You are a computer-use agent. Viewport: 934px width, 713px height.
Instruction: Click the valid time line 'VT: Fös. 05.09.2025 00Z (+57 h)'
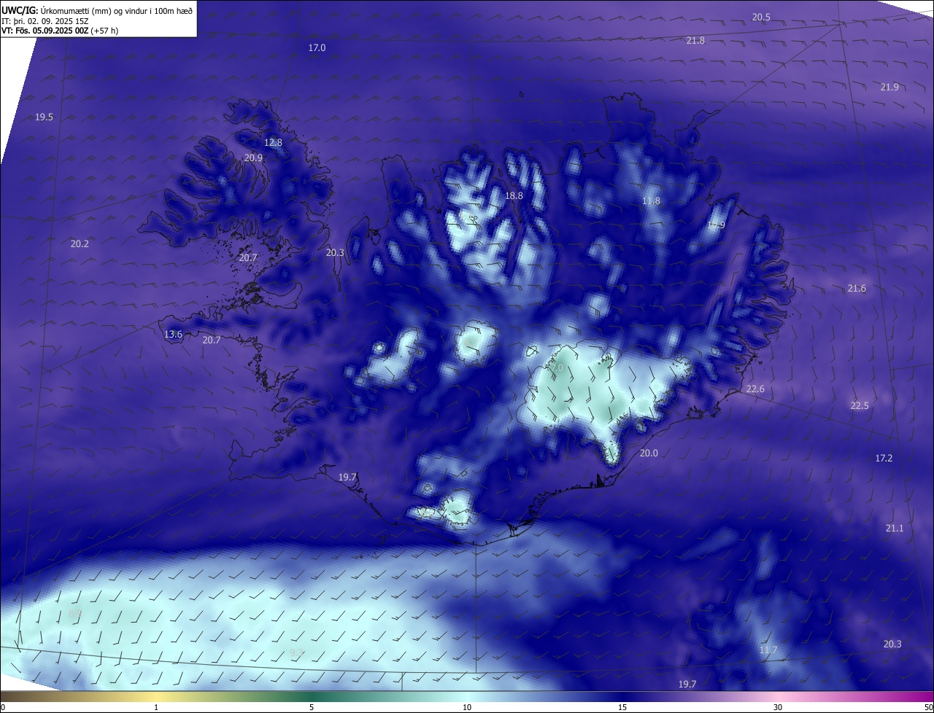[61, 31]
